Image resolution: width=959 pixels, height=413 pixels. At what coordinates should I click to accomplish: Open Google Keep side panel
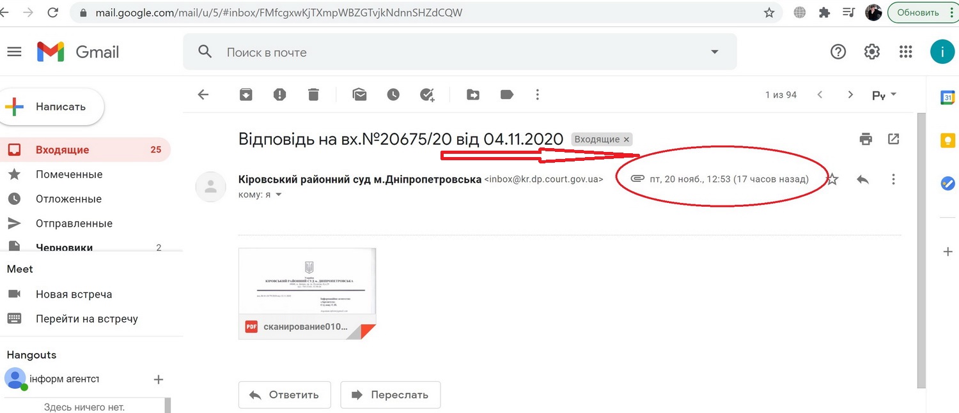pyautogui.click(x=947, y=140)
